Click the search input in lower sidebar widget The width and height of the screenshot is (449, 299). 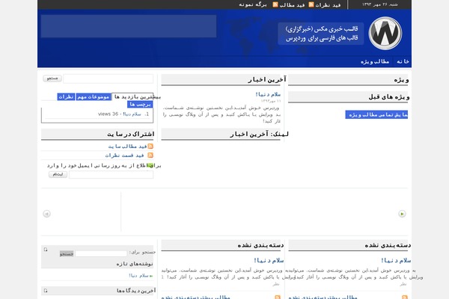[x=101, y=253]
